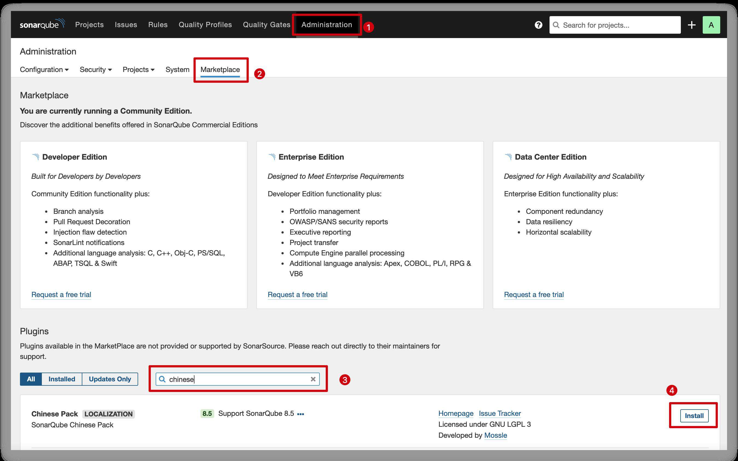The height and width of the screenshot is (461, 738).
Task: Click the Enterprise Edition logo icon
Action: coord(272,157)
